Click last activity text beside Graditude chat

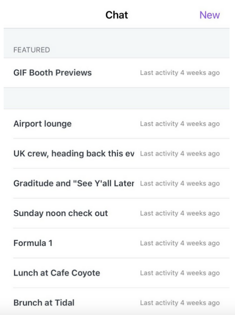[180, 184]
